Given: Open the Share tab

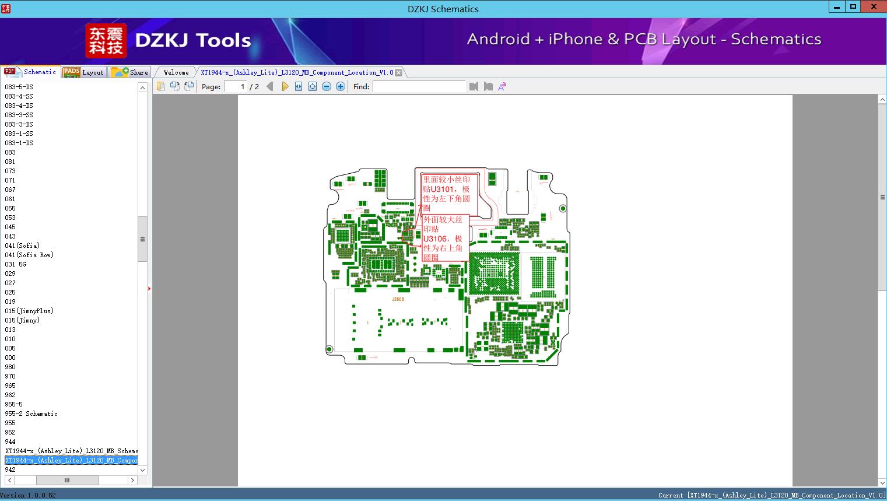Looking at the screenshot, I should (130, 72).
